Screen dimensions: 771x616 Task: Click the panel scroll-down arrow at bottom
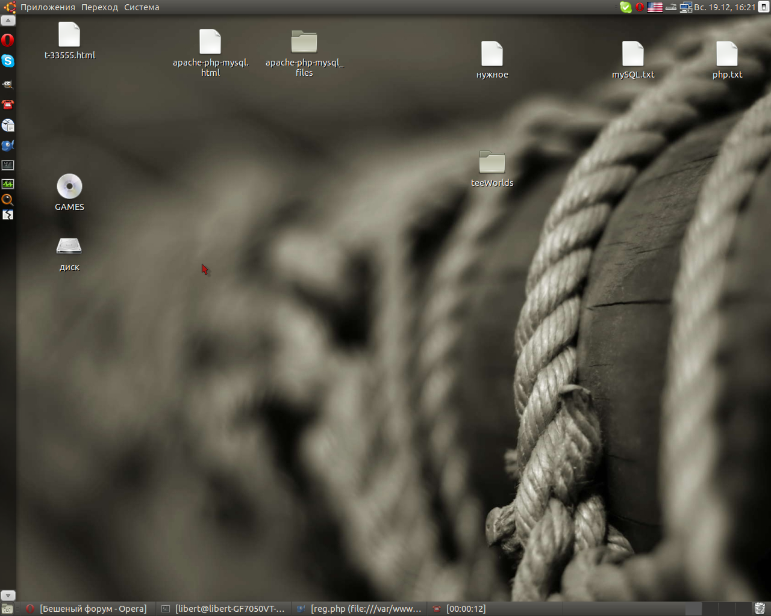pyautogui.click(x=8, y=596)
